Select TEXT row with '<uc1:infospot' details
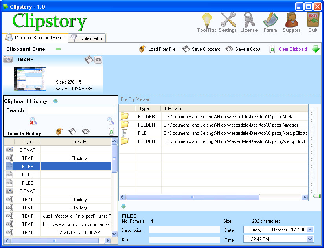This screenshot has height=248, width=324. click(x=57, y=216)
